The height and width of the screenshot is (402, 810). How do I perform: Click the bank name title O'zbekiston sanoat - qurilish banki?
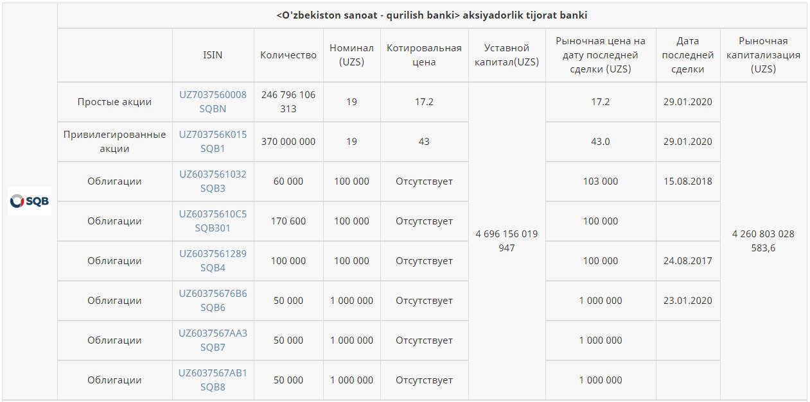tap(432, 15)
